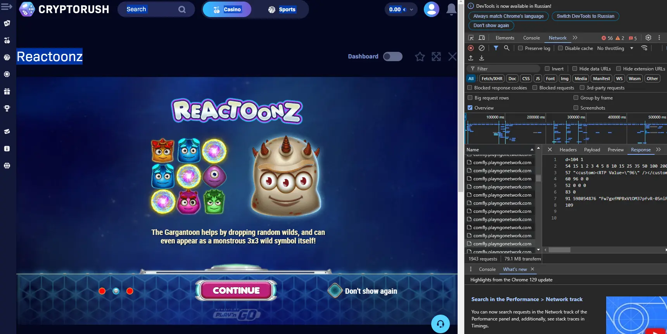
Task: Open the Payload tab of request
Action: (x=592, y=149)
